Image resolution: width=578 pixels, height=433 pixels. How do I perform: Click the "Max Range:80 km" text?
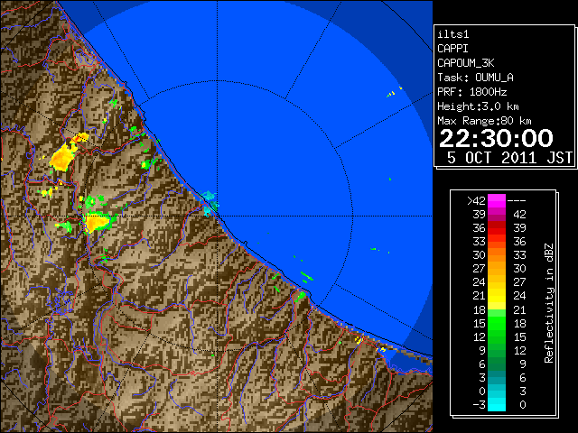[484, 121]
